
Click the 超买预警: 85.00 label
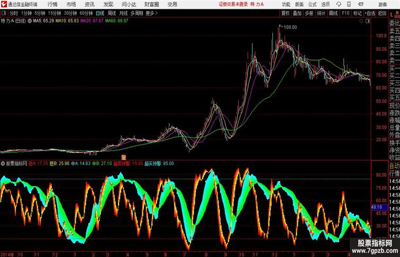point(159,164)
